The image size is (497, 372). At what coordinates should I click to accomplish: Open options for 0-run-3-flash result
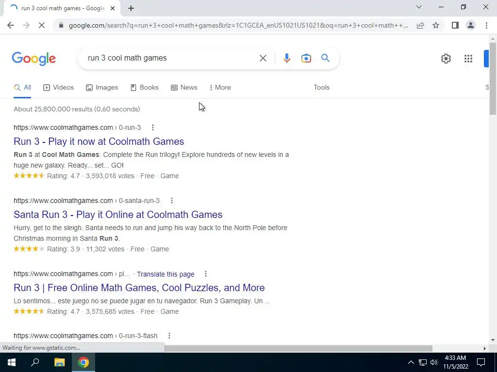(x=169, y=336)
